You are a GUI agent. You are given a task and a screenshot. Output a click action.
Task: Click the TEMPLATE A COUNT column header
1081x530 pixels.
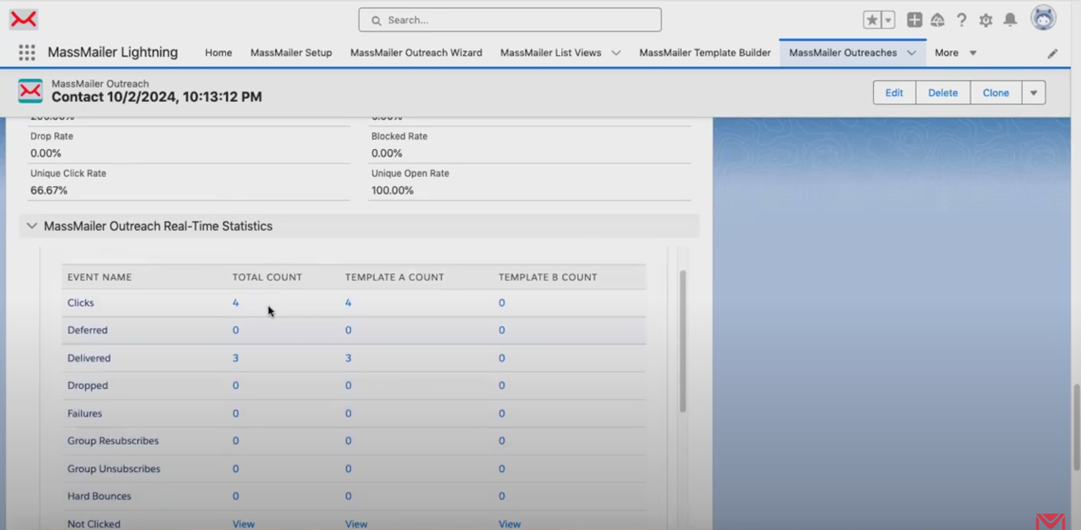pos(394,277)
